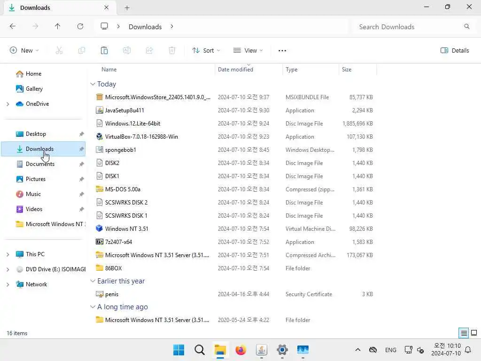The width and height of the screenshot is (481, 361).
Task: Click the 7z2407-x64 application icon
Action: click(x=100, y=242)
